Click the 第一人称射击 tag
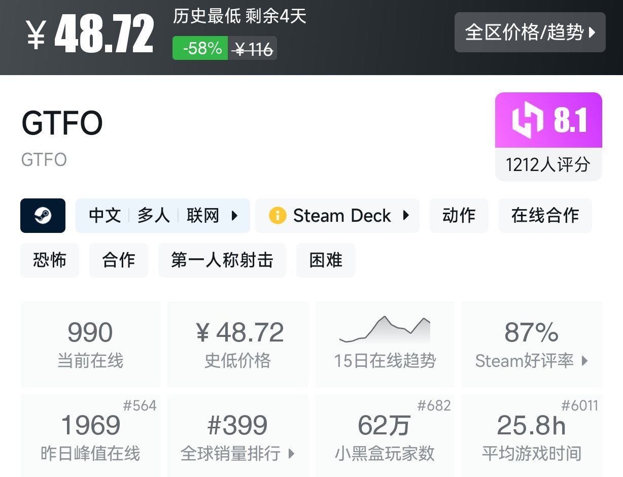Screen dimensions: 623x477 tap(222, 260)
